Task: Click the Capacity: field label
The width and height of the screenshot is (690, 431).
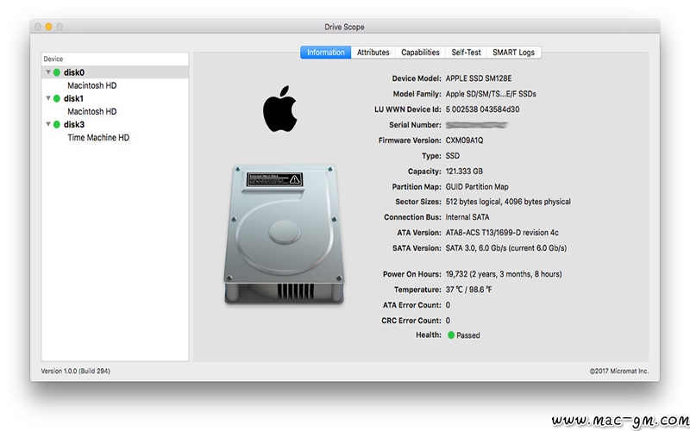Action: pos(424,171)
